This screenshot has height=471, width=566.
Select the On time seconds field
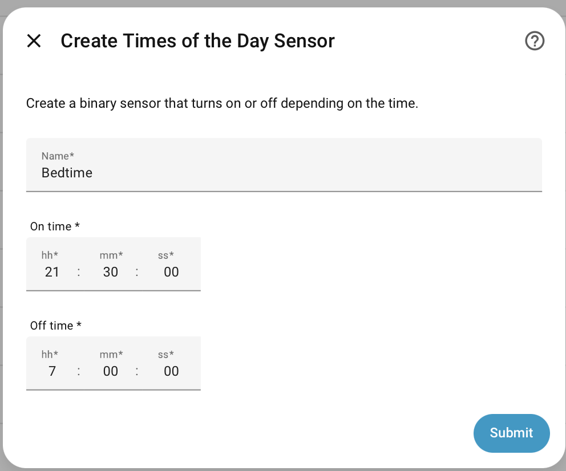[x=171, y=272]
